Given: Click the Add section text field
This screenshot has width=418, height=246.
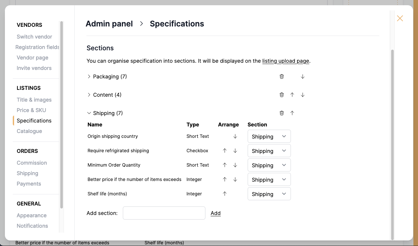Looking at the screenshot, I should click(164, 213).
